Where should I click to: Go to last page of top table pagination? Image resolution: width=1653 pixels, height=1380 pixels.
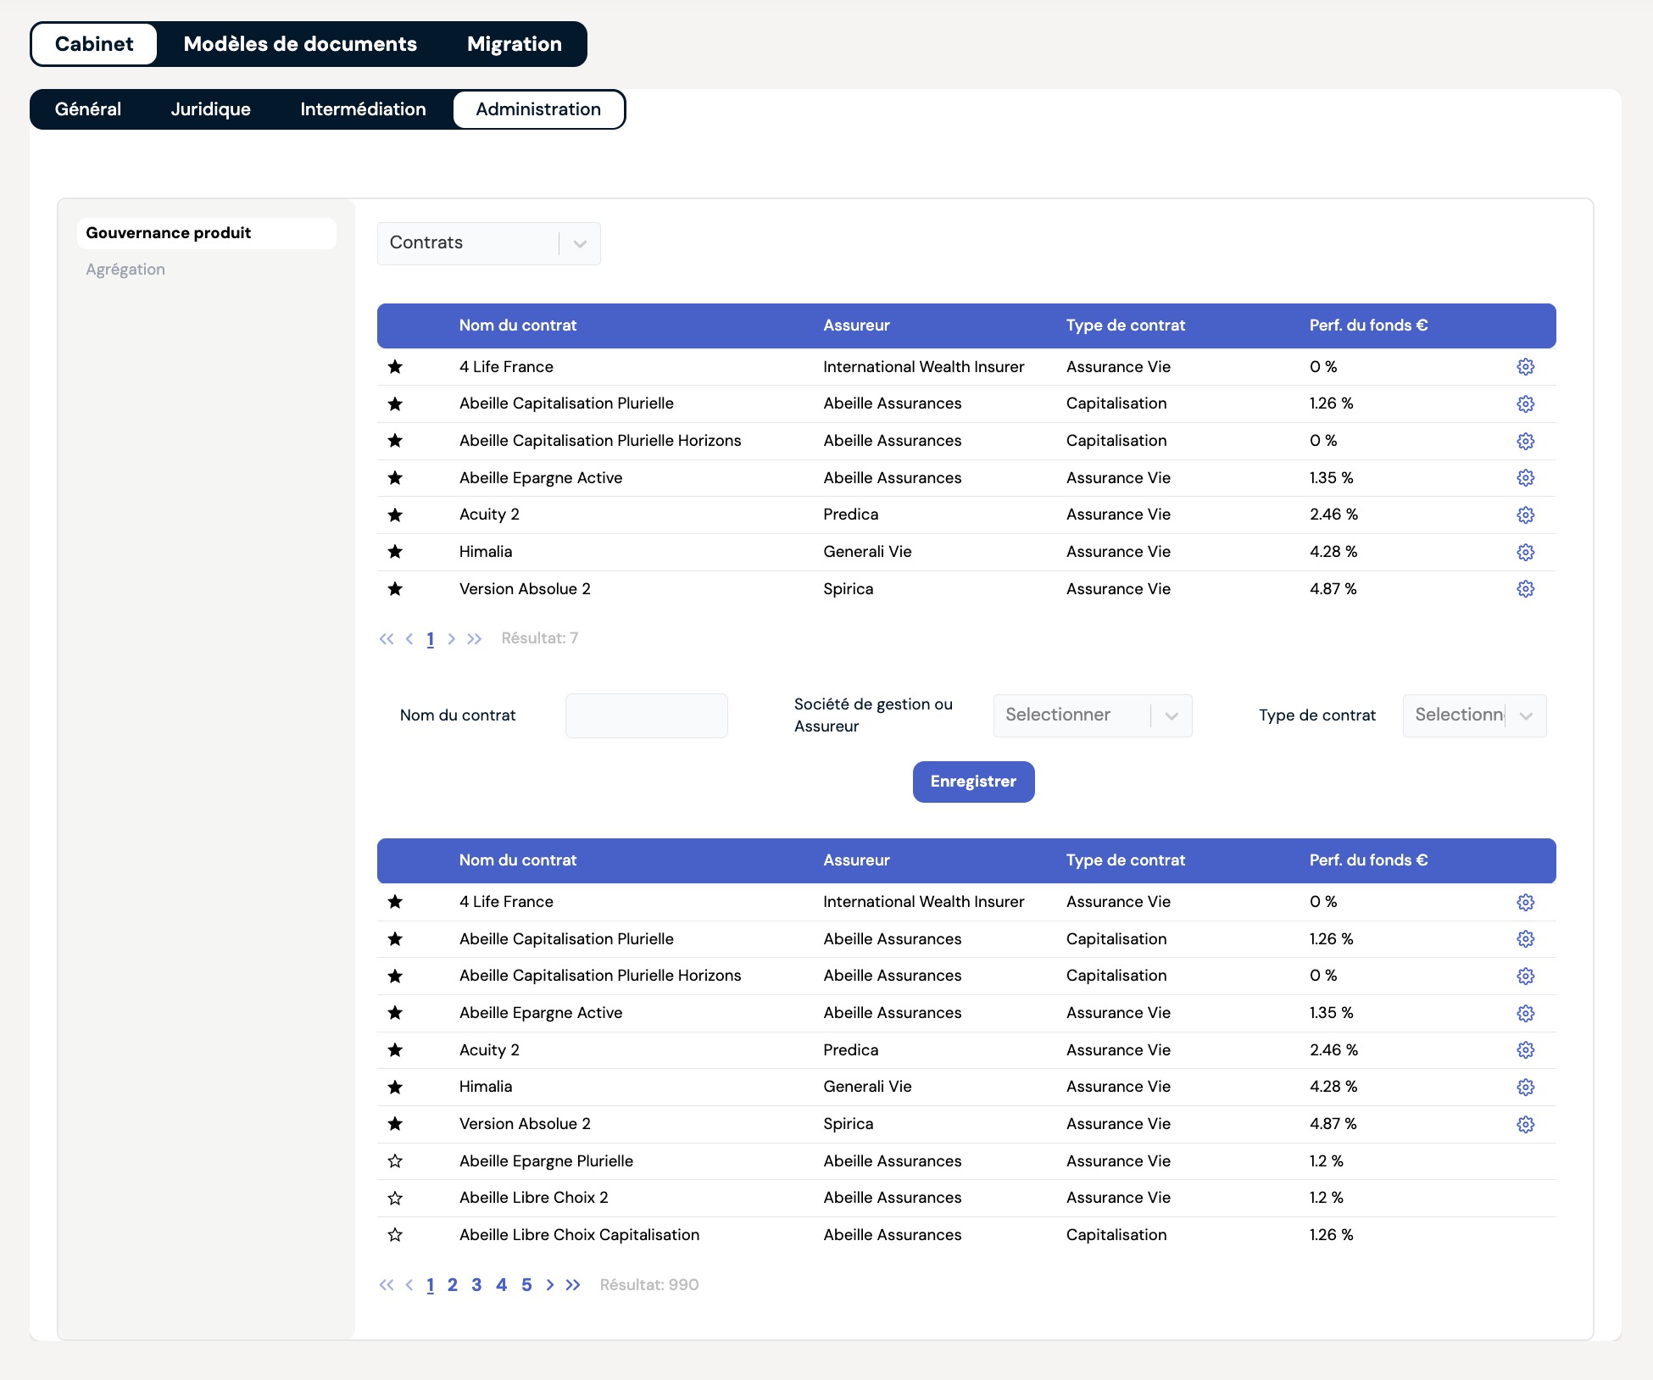click(475, 639)
